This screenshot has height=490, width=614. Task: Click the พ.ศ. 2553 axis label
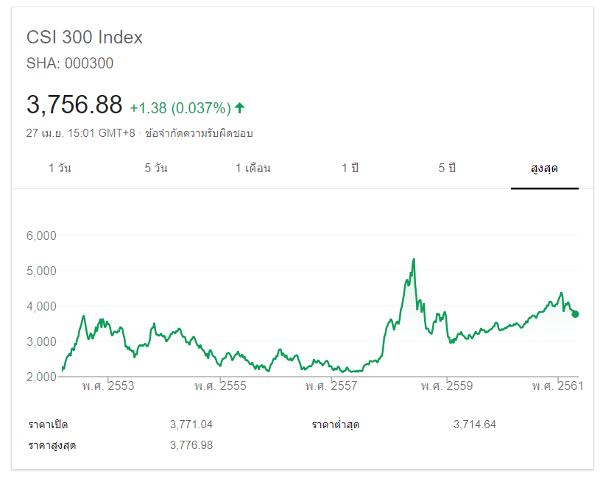coord(108,386)
